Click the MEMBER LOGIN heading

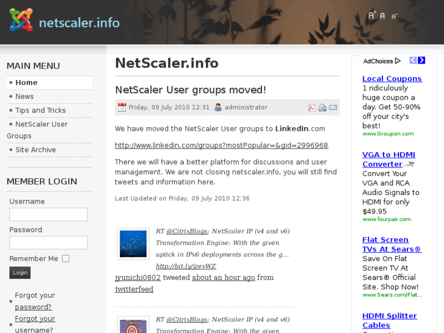coord(42,181)
